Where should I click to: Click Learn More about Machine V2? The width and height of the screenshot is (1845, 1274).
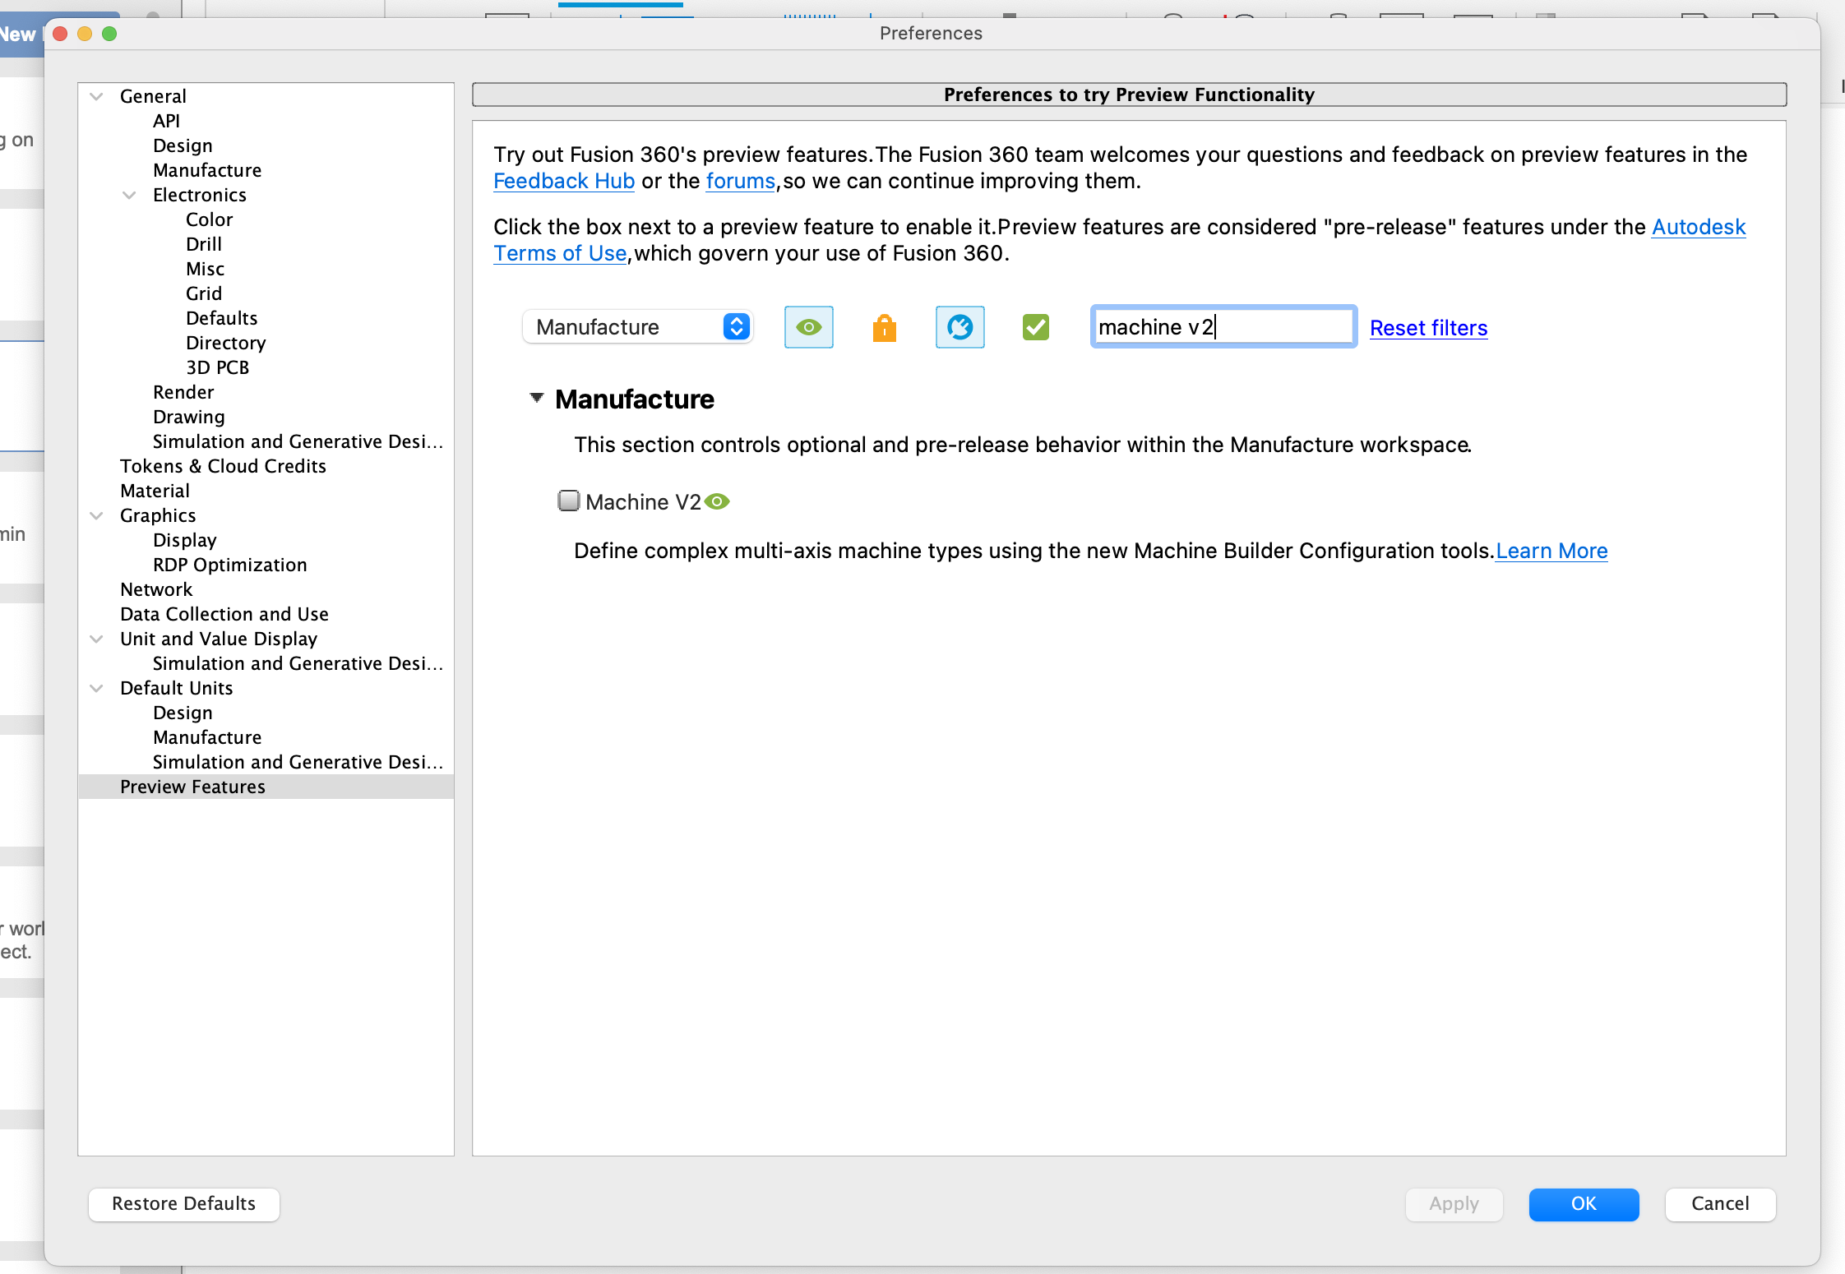[1551, 551]
